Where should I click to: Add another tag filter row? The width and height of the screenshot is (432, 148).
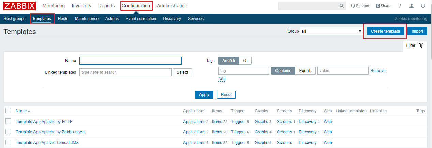click(x=222, y=79)
